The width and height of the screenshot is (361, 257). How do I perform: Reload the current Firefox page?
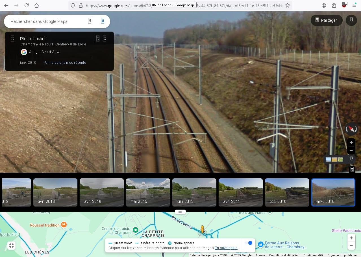(x=27, y=5)
